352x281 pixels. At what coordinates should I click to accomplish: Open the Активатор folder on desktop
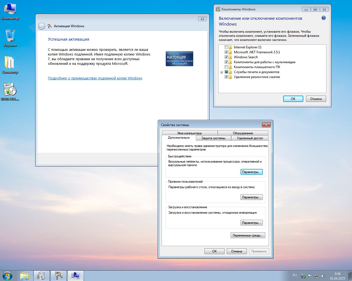pos(10,65)
